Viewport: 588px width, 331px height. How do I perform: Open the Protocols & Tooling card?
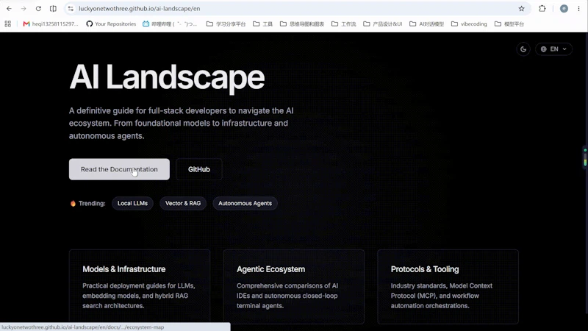coord(448,287)
